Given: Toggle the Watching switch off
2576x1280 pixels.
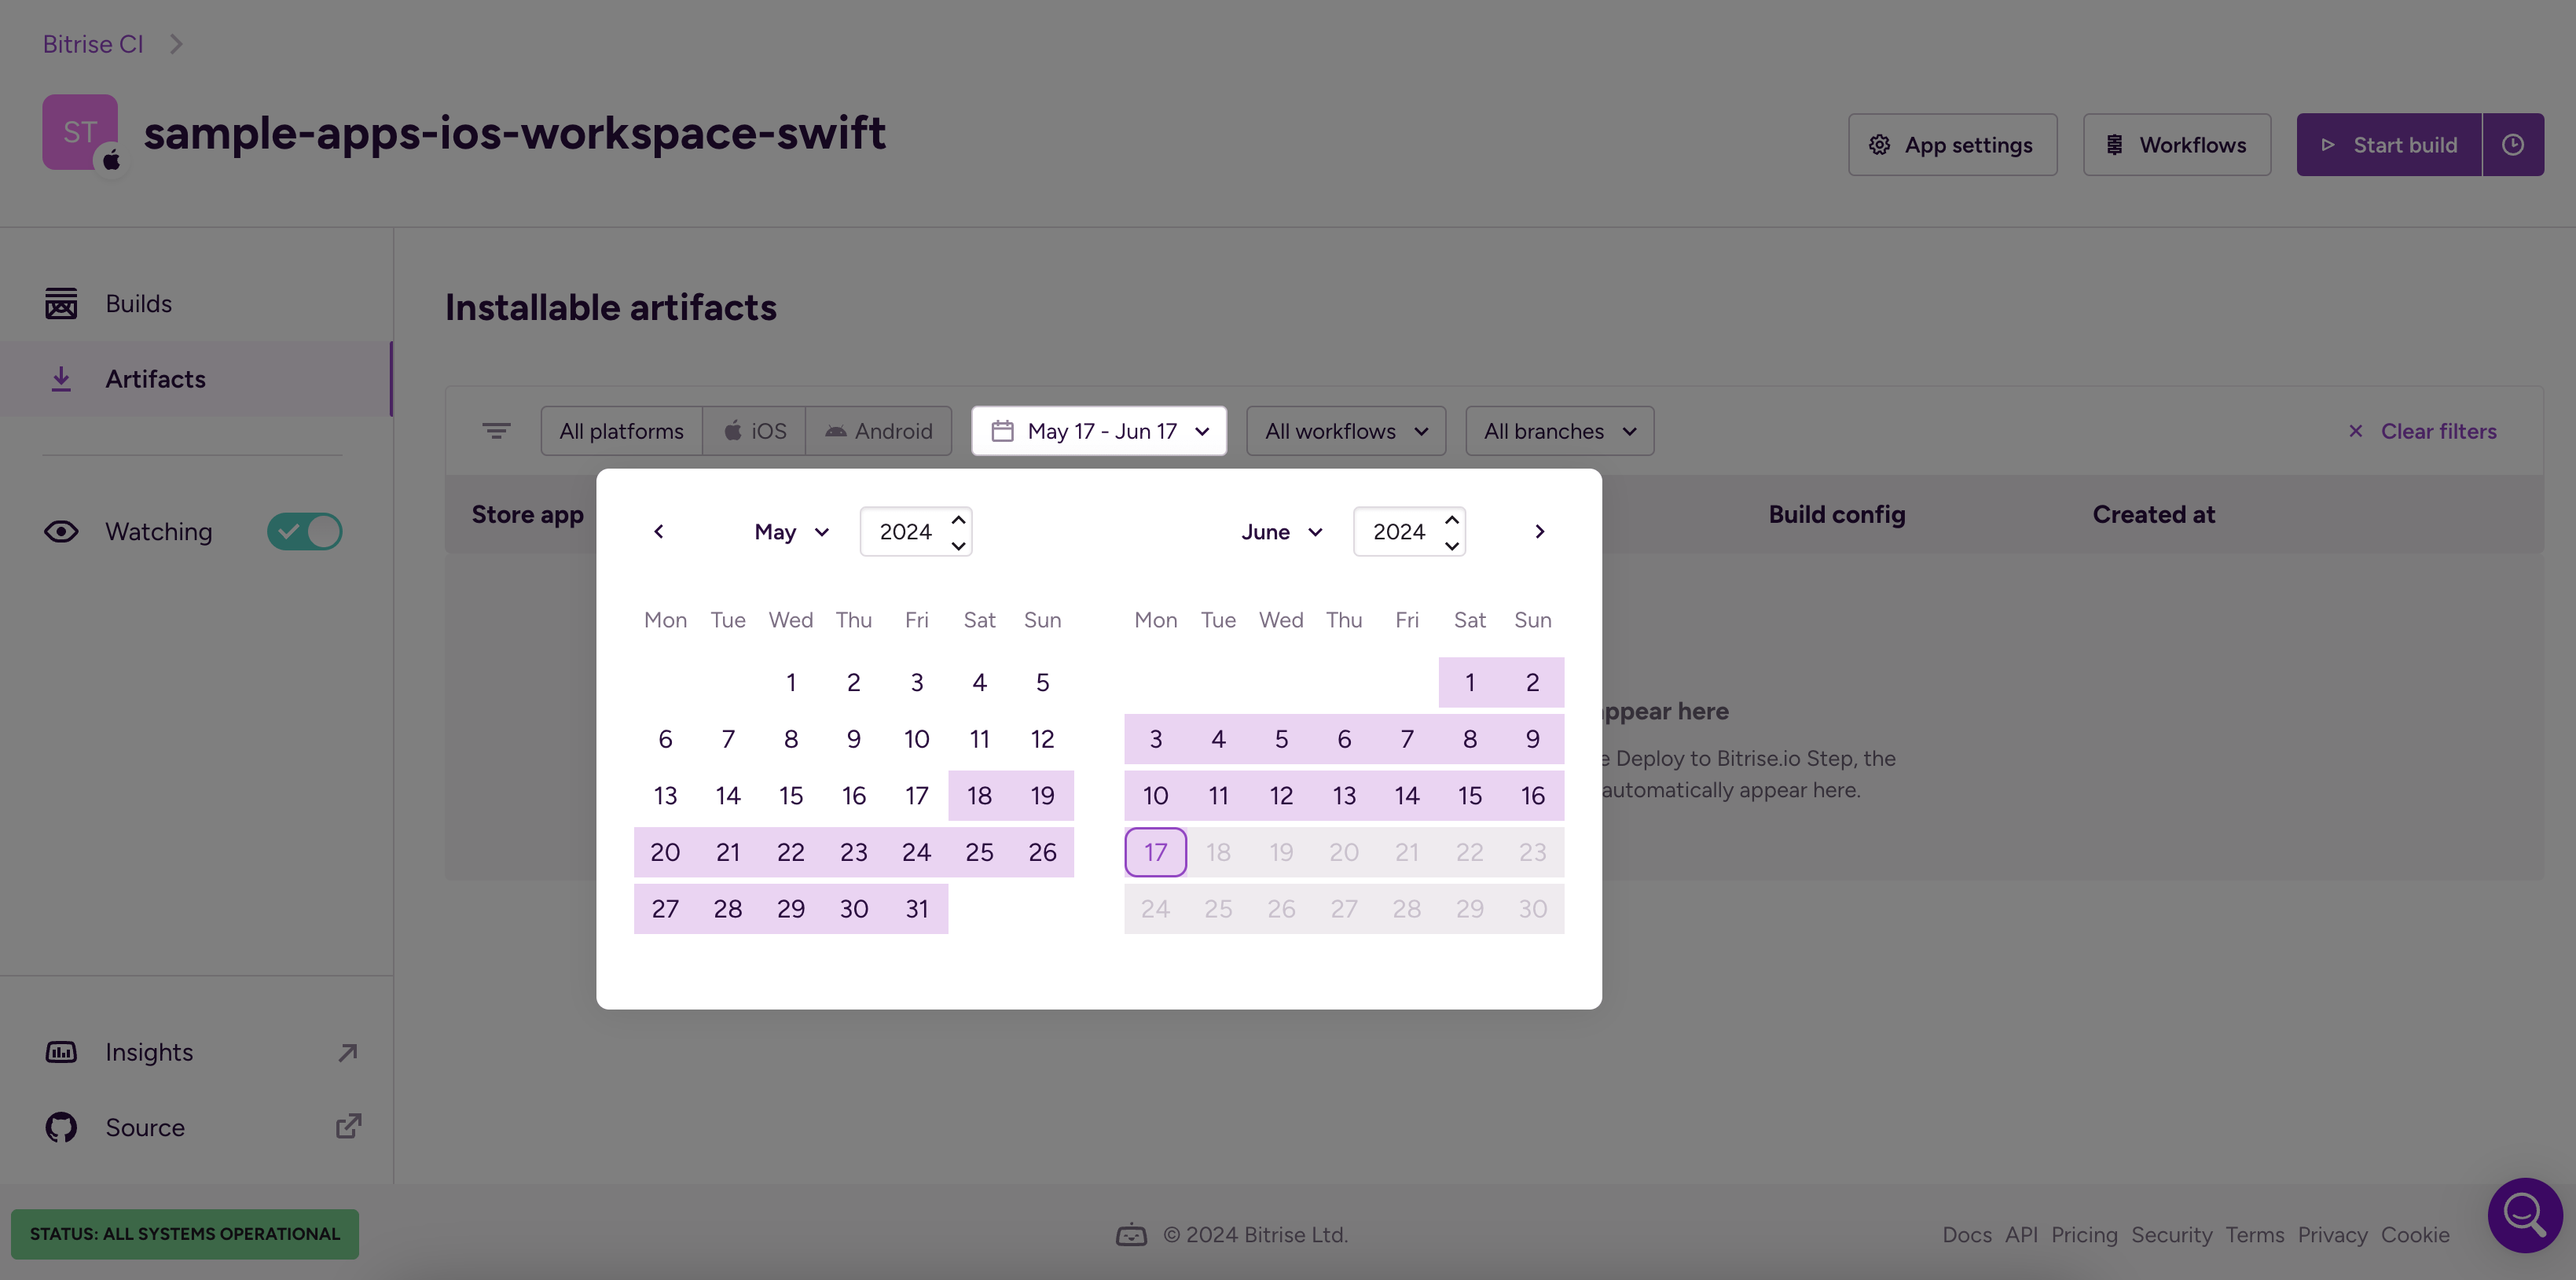Looking at the screenshot, I should (x=304, y=531).
